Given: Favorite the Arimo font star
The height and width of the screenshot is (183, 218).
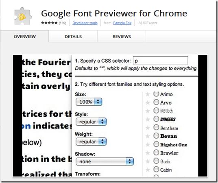Looking at the screenshot, I should click(148, 94).
